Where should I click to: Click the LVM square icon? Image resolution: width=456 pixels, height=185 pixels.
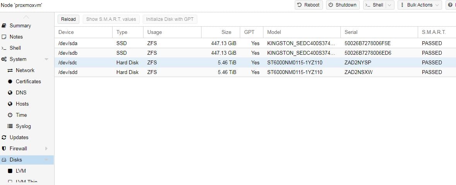[10, 171]
